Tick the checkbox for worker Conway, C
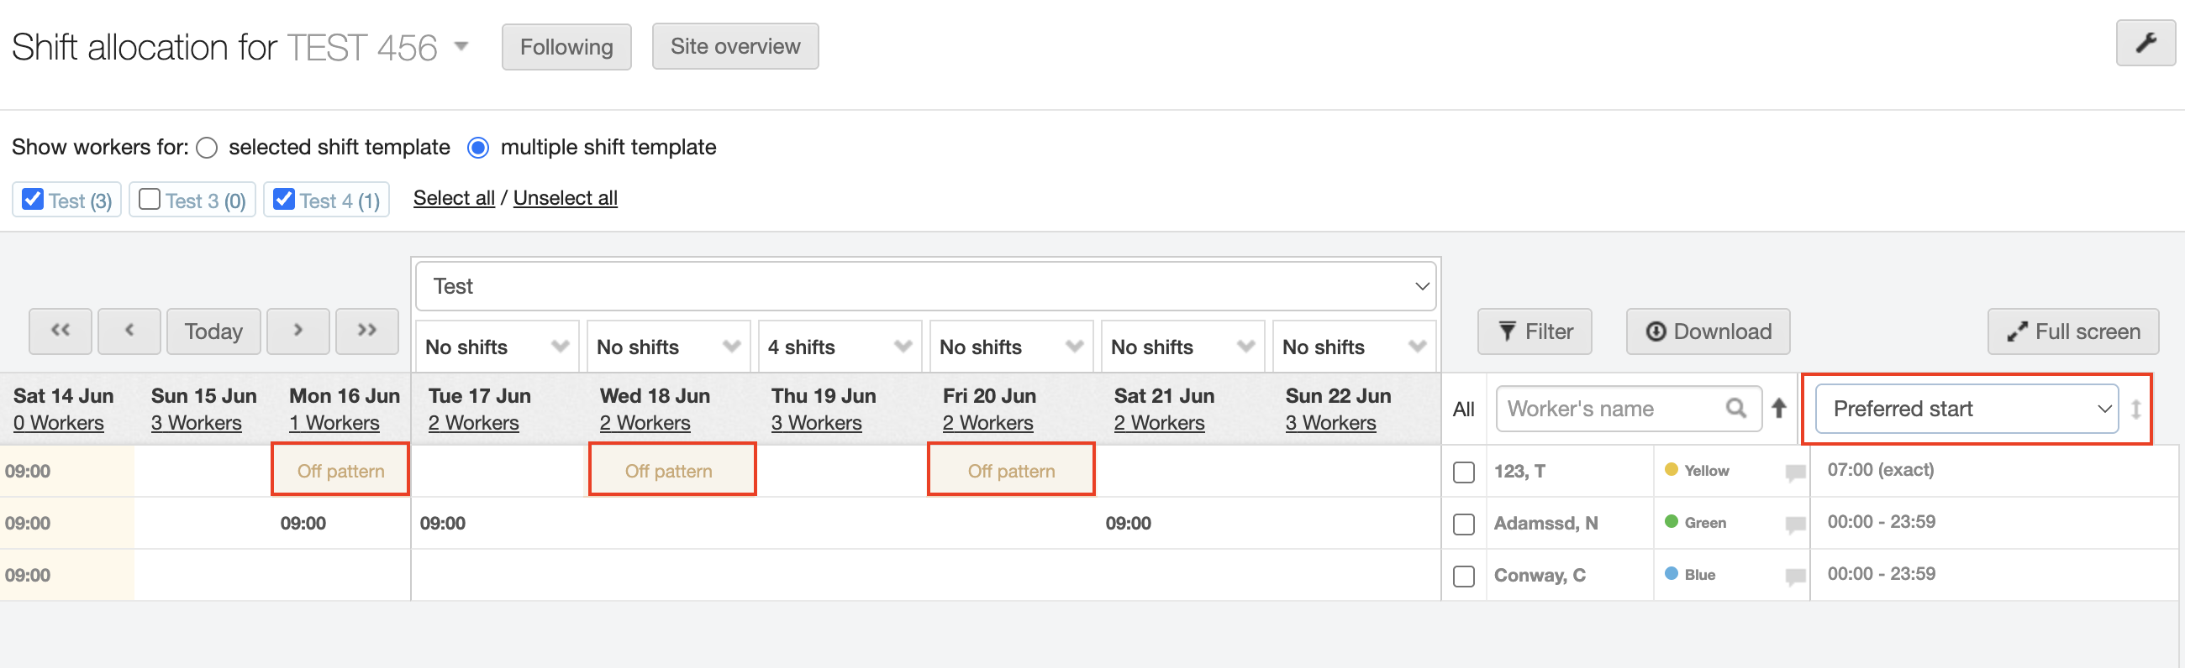Viewport: 2185px width, 668px height. (x=1463, y=576)
